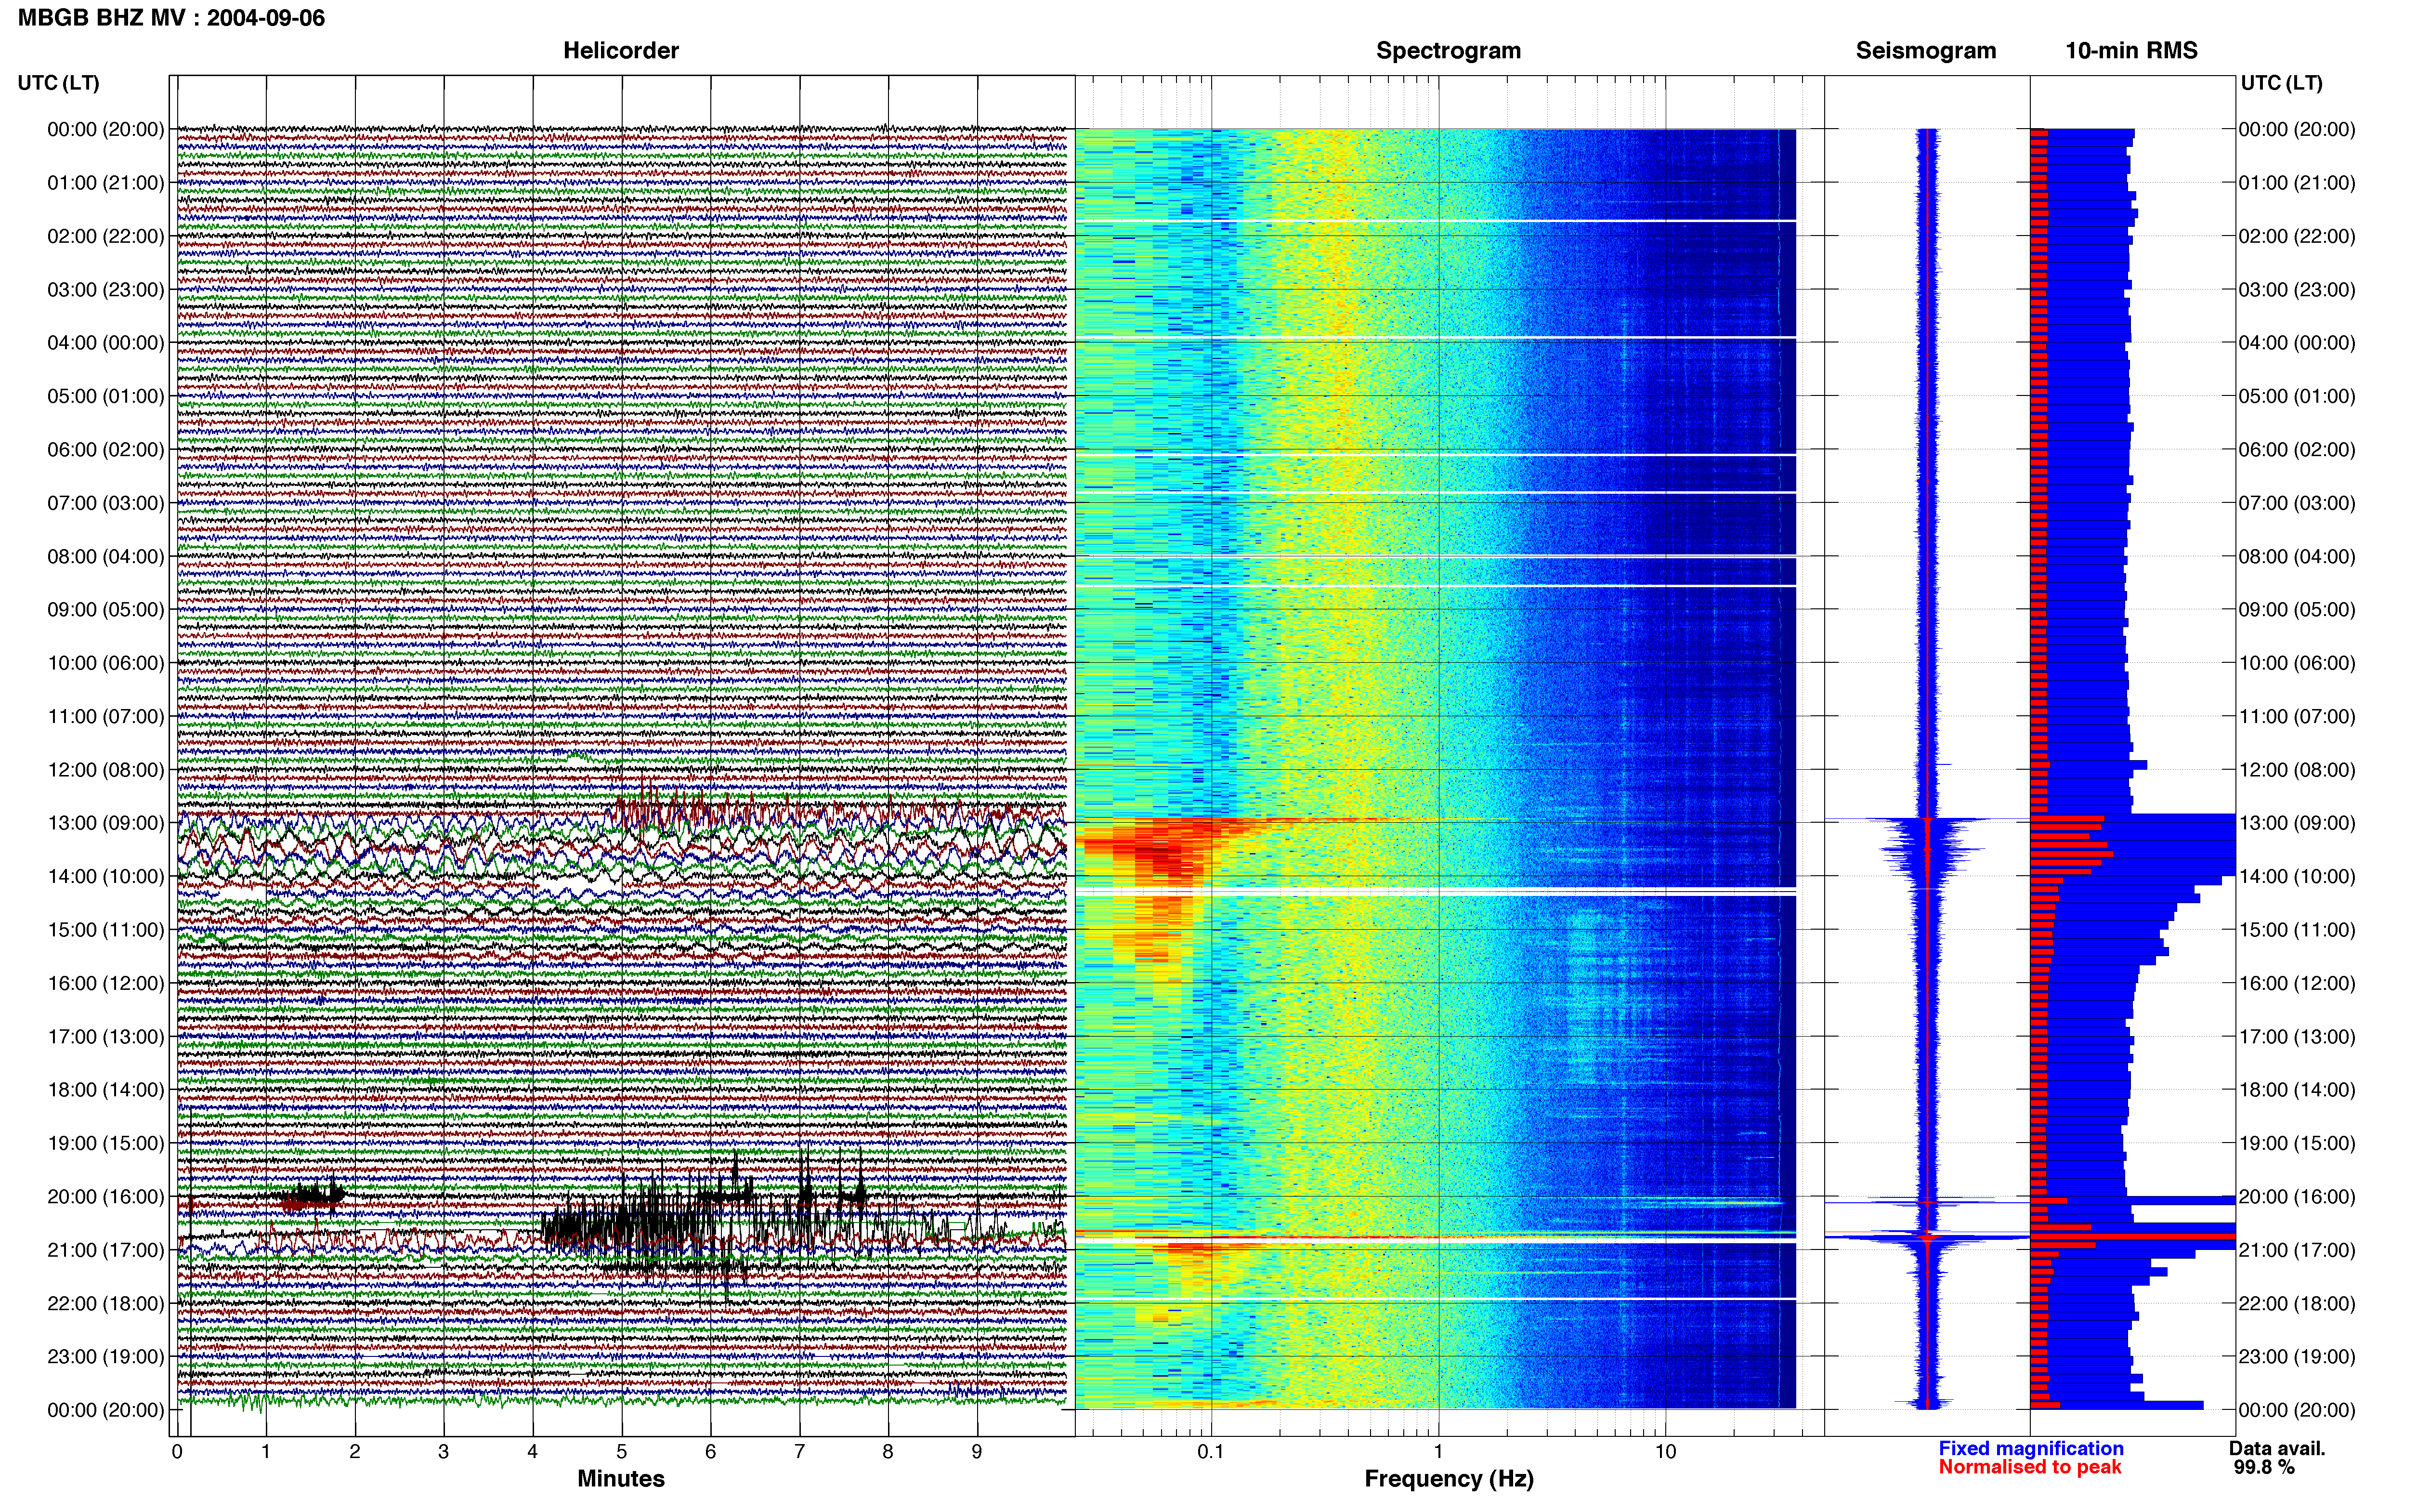Image resolution: width=2417 pixels, height=1512 pixels.
Task: Click left time label '19:00 (15:00)'
Action: pyautogui.click(x=106, y=1143)
